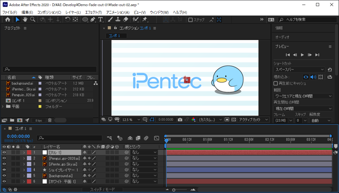The width and height of the screenshot is (339, 193).
Task: Open the ファイル(F) menu
Action: [x=9, y=13]
